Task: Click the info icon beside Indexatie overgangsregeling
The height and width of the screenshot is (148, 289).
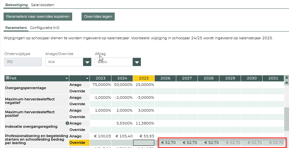Action: (x=67, y=123)
